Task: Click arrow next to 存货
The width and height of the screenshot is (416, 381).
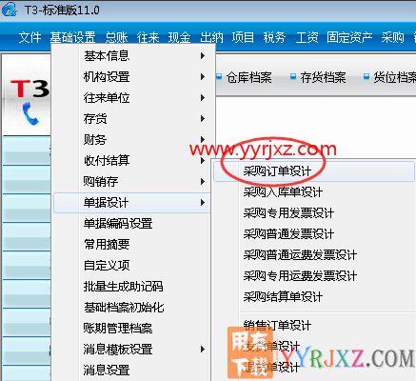Action: point(203,119)
